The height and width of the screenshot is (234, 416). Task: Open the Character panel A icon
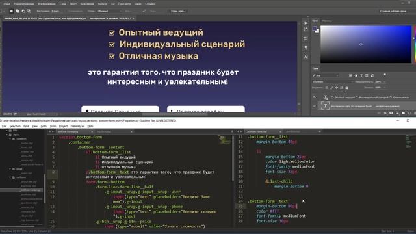pos(306,57)
